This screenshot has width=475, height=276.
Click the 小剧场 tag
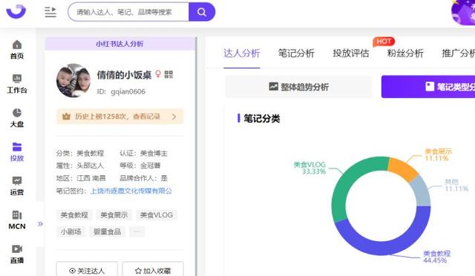(x=71, y=231)
